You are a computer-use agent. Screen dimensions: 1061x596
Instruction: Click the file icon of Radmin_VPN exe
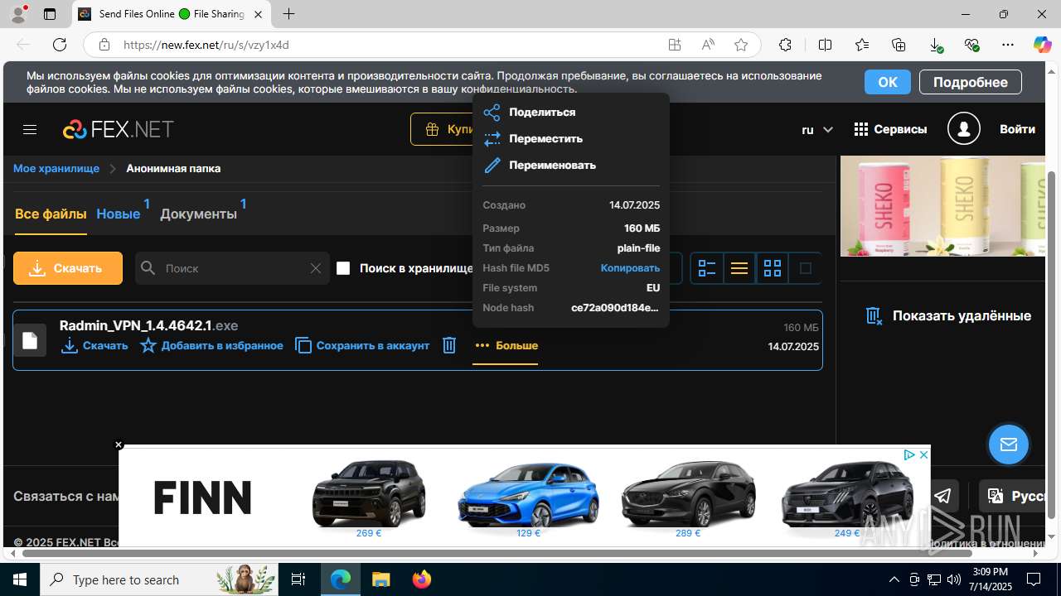[30, 340]
